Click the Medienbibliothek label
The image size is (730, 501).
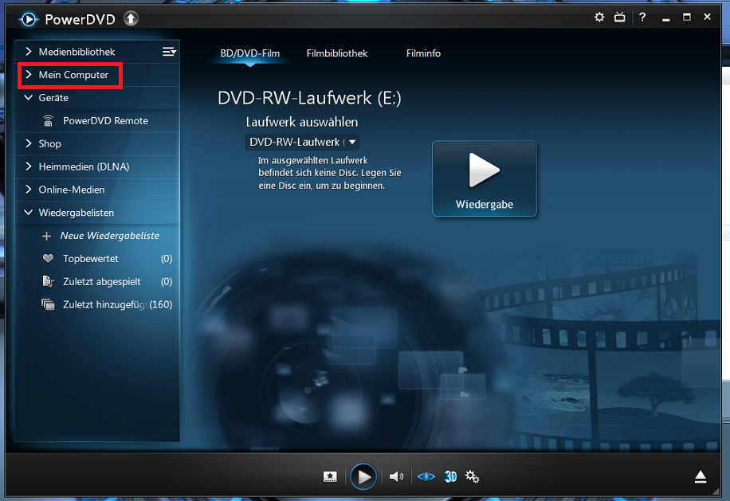77,52
